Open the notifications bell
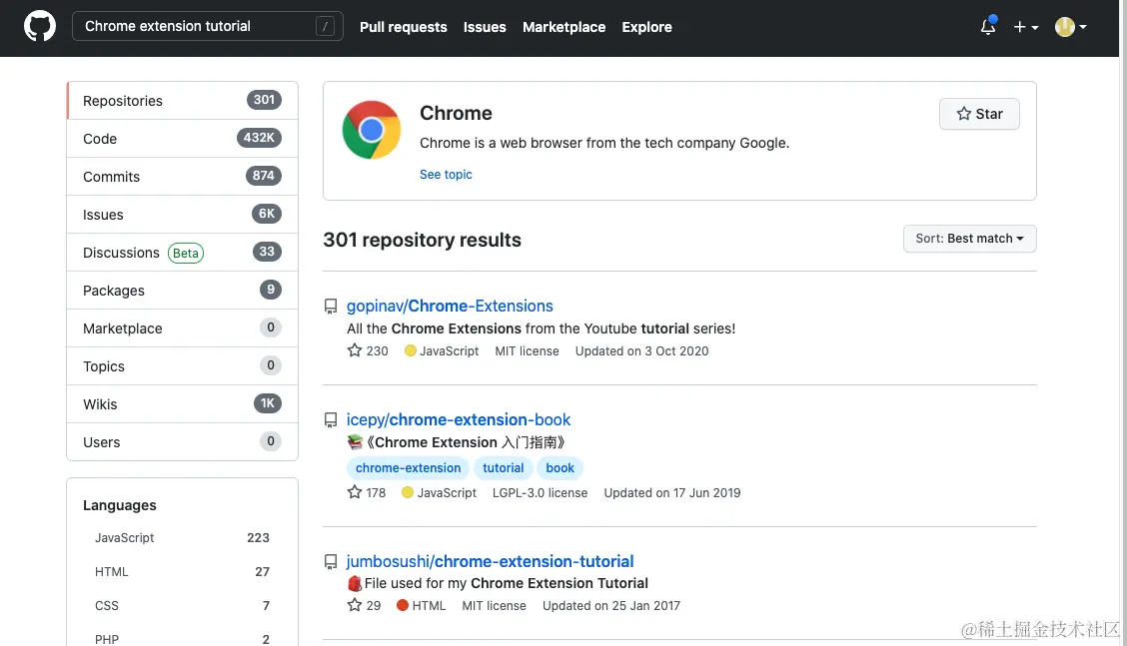The width and height of the screenshot is (1127, 646). 988,27
